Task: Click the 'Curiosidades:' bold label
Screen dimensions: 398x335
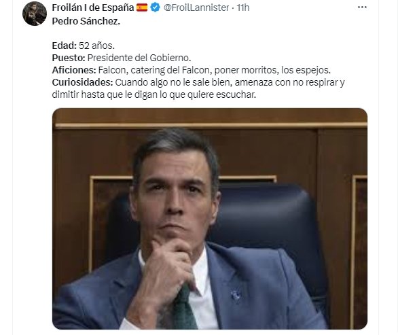Action: (82, 82)
